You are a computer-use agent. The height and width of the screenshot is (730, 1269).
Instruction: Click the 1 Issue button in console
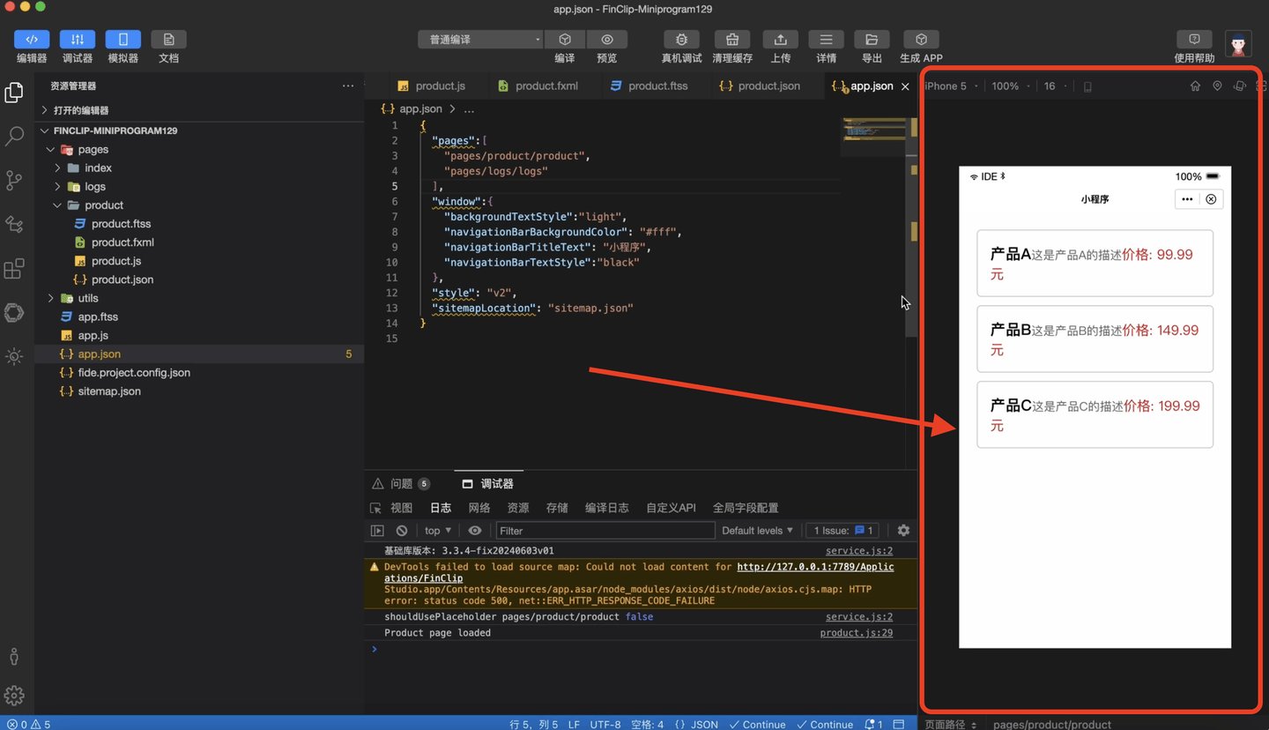click(x=843, y=531)
